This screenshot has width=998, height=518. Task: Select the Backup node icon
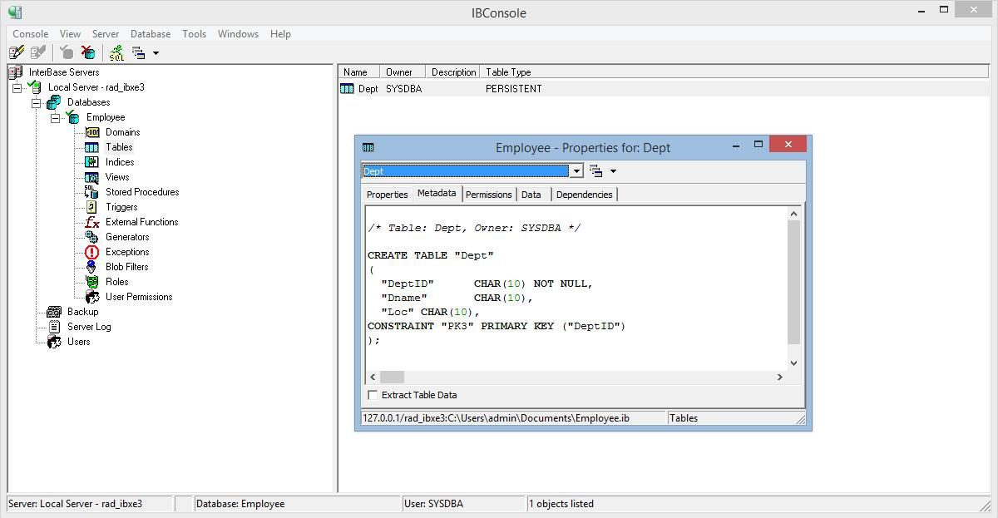tap(54, 312)
